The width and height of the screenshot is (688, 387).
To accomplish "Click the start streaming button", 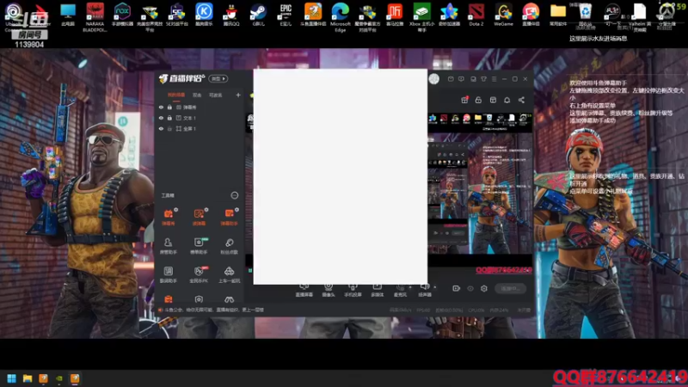I will [x=510, y=288].
